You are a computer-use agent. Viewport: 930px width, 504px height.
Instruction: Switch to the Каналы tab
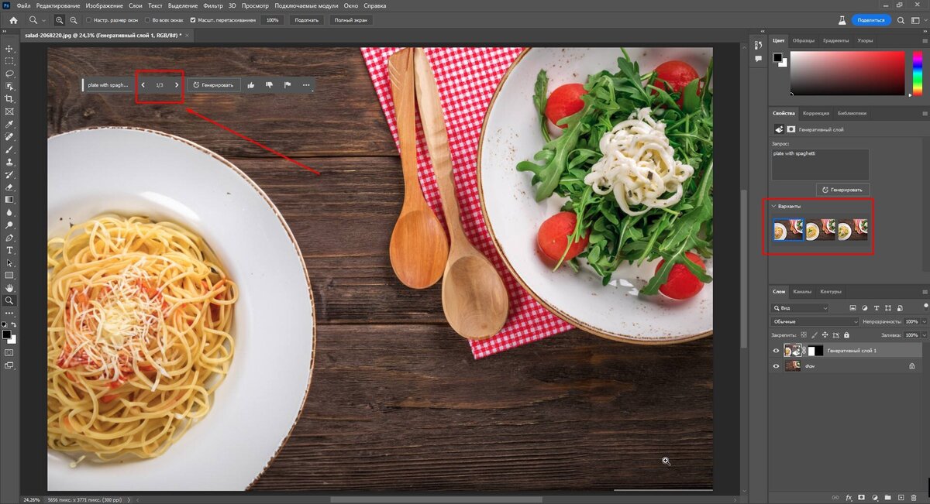coord(802,292)
